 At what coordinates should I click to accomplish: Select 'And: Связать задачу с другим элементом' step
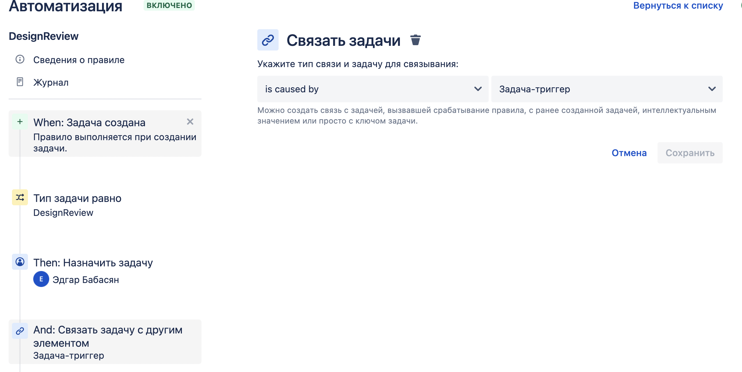(105, 342)
